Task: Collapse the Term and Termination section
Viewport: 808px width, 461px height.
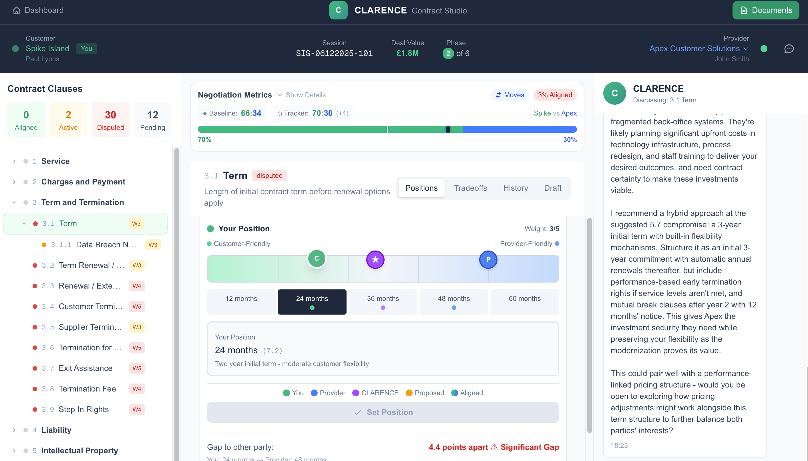Action: coord(14,202)
